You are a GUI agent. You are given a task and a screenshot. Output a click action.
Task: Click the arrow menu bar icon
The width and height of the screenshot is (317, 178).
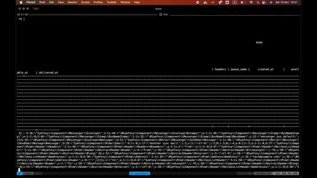pos(212,2)
